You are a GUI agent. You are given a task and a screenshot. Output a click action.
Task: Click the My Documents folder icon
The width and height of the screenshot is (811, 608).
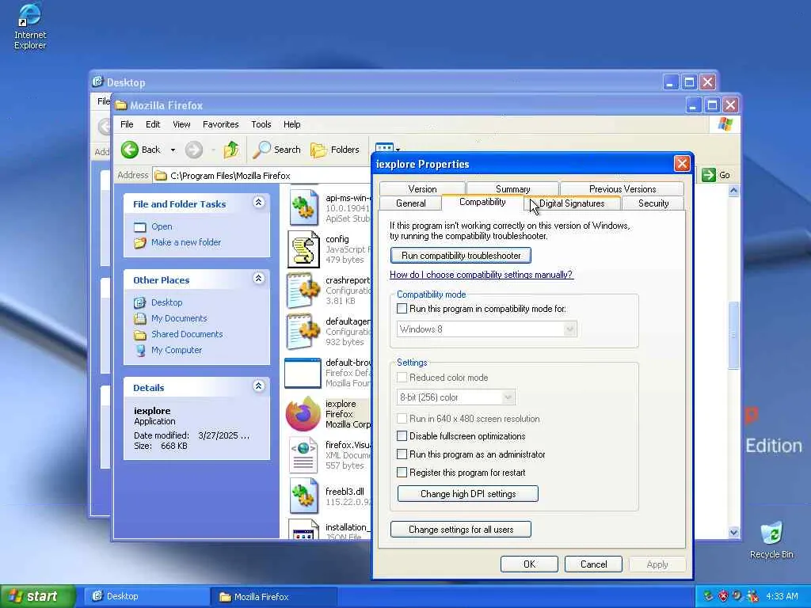[x=139, y=318]
